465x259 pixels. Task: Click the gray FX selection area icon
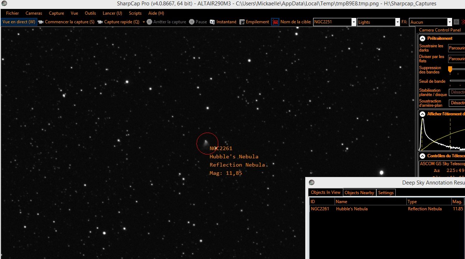[456, 22]
